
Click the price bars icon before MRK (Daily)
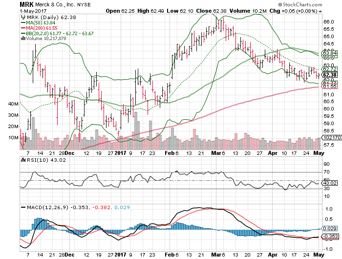[x=22, y=17]
